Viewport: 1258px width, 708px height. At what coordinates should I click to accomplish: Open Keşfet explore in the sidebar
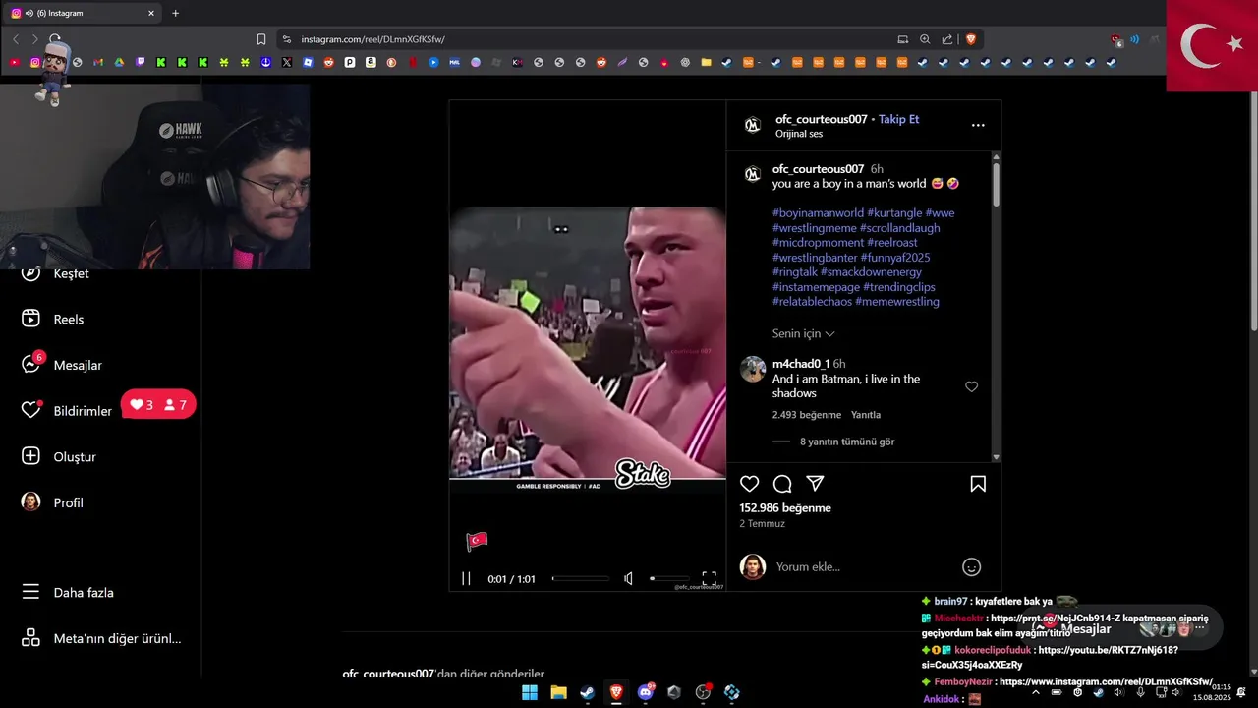point(55,273)
